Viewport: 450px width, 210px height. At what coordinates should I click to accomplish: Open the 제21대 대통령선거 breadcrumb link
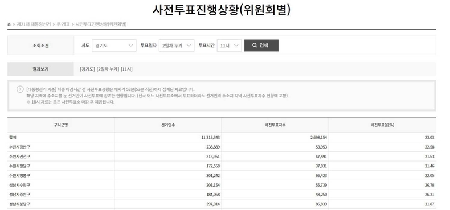(x=34, y=24)
